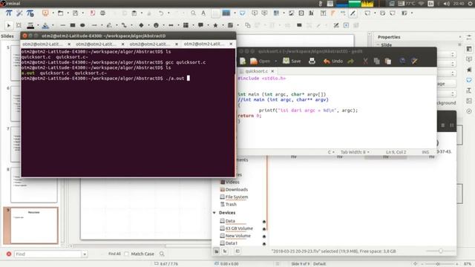Select the fourth terminal tab
475x267 pixels.
(204, 44)
